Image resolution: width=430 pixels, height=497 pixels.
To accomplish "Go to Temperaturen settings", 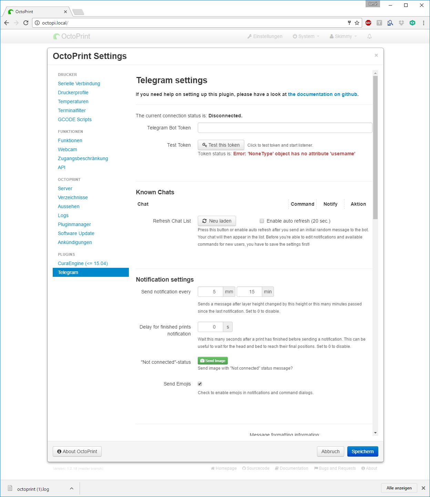I will pos(73,101).
